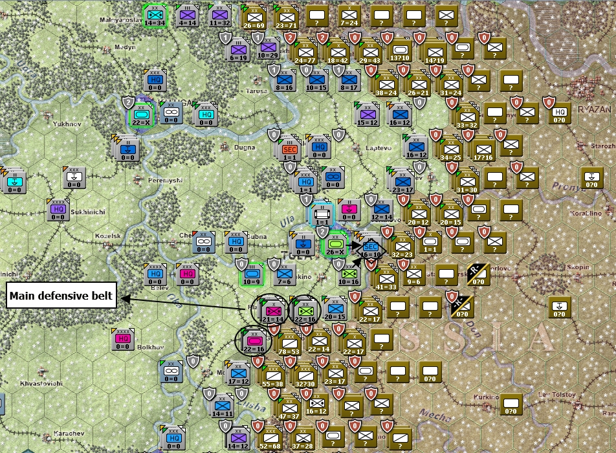Select the blue 14=11 infantry division

[x=222, y=406]
